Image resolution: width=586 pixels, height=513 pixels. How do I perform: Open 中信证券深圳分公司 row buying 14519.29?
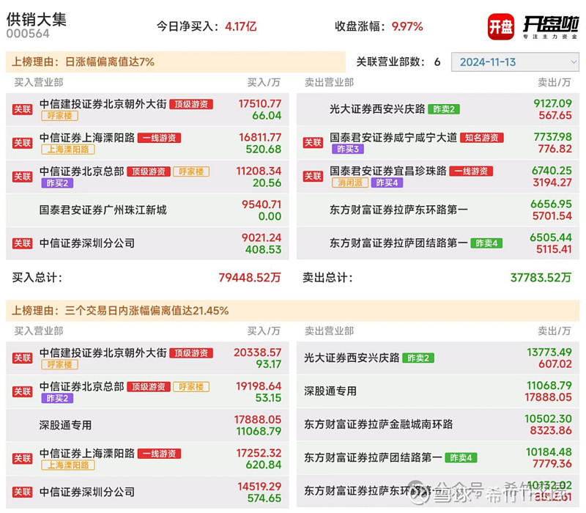pos(147,492)
